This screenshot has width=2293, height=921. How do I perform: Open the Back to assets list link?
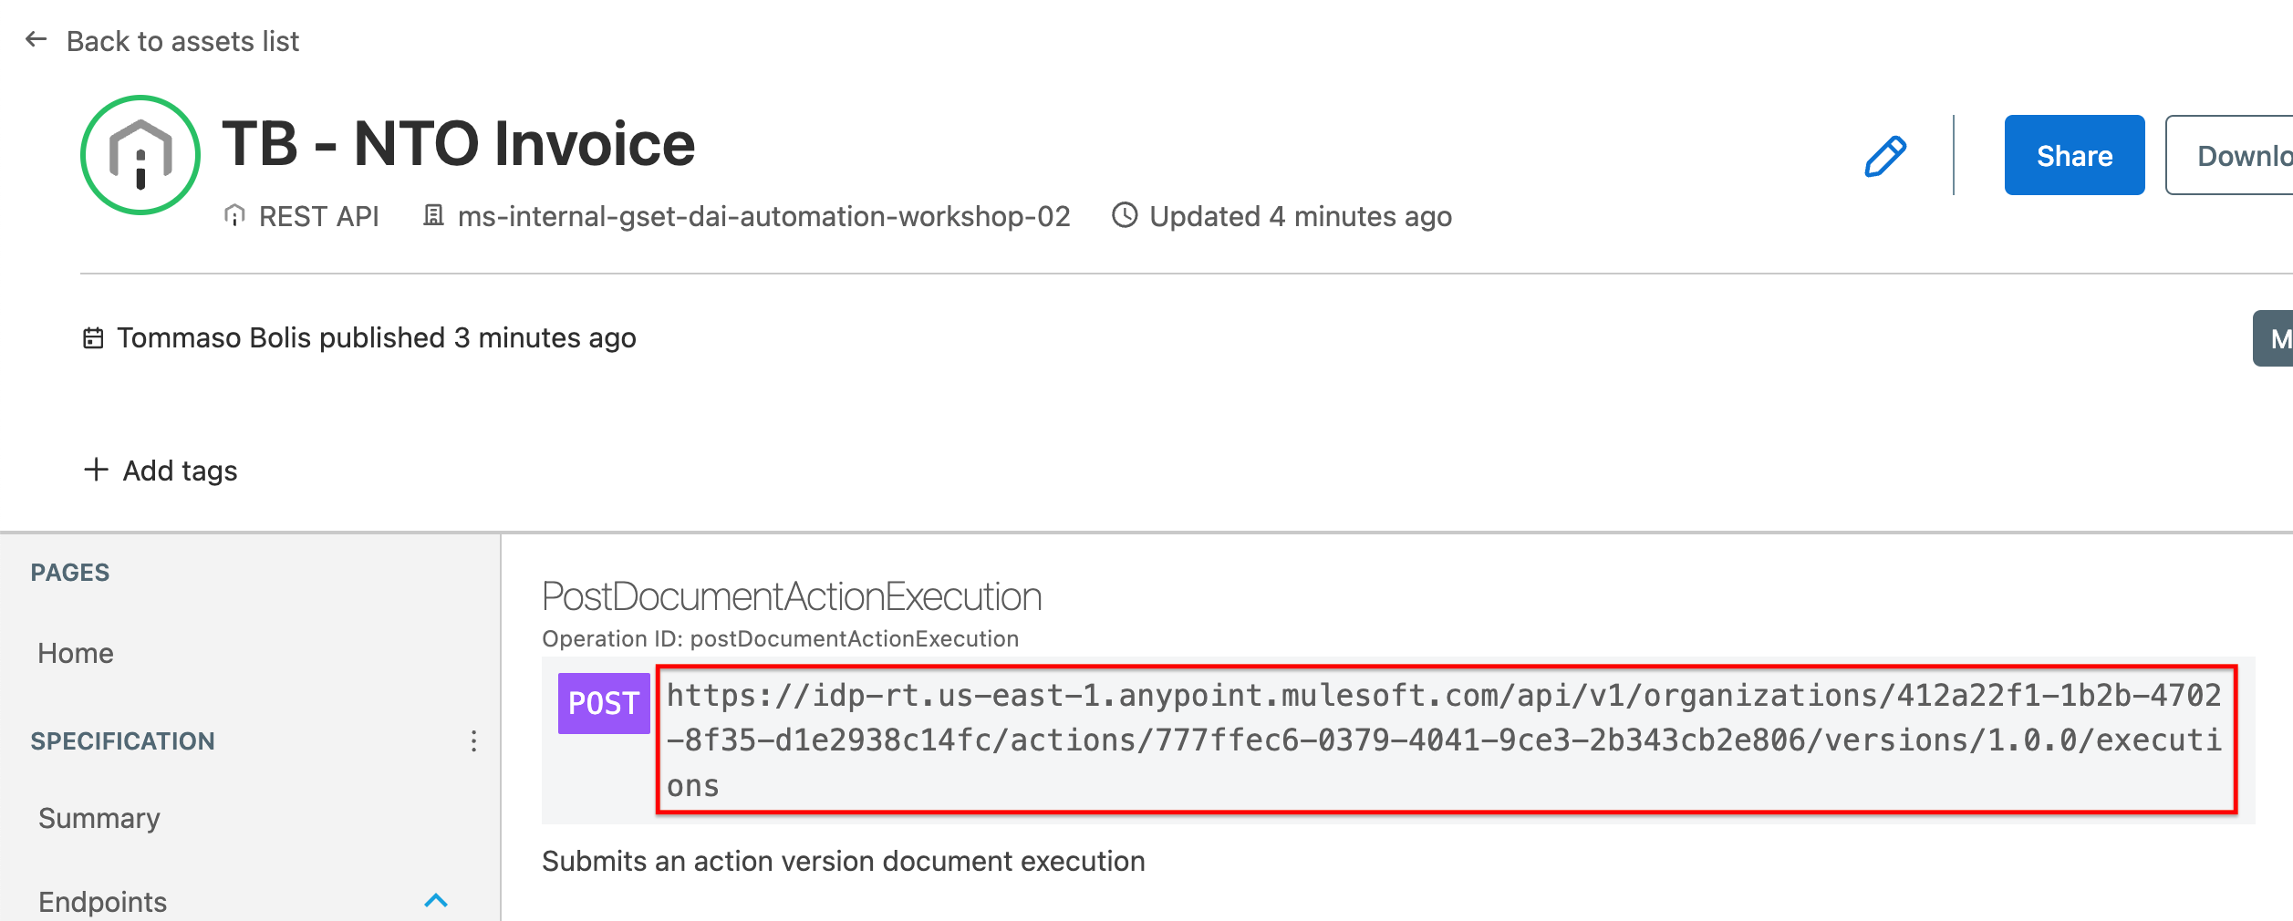pyautogui.click(x=182, y=41)
